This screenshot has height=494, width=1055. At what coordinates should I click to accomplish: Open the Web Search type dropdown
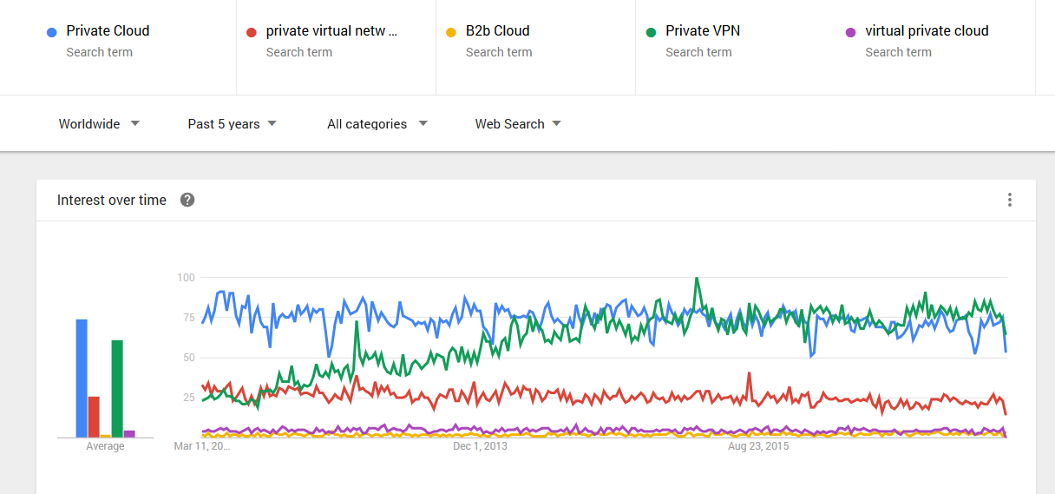point(518,123)
